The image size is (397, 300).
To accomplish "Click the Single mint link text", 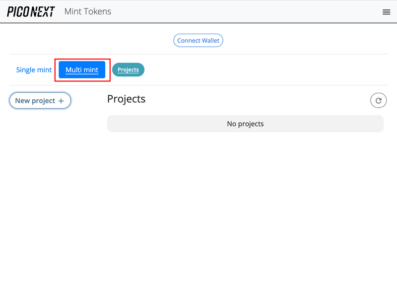I will 34,70.
